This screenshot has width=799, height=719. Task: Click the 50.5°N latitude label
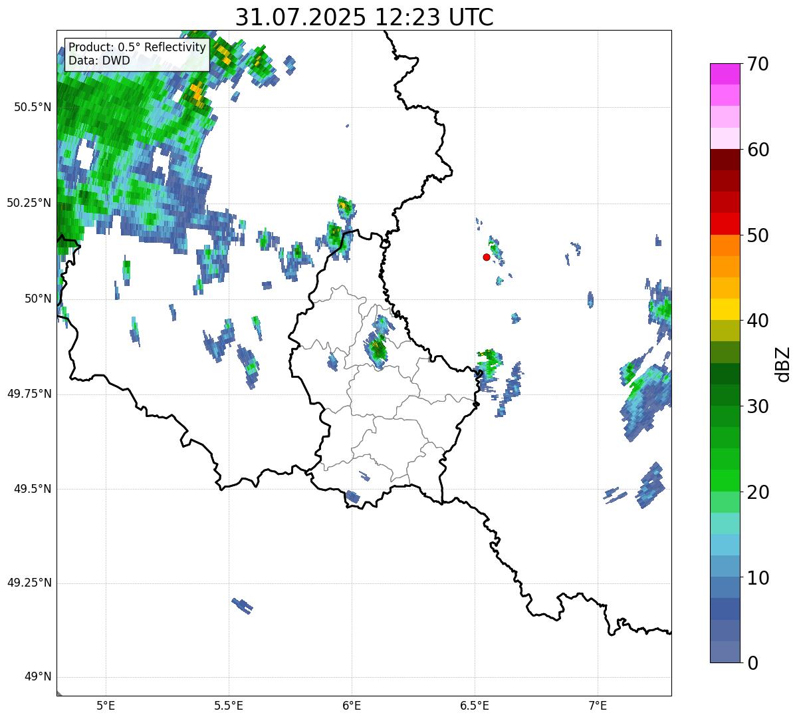[x=33, y=107]
